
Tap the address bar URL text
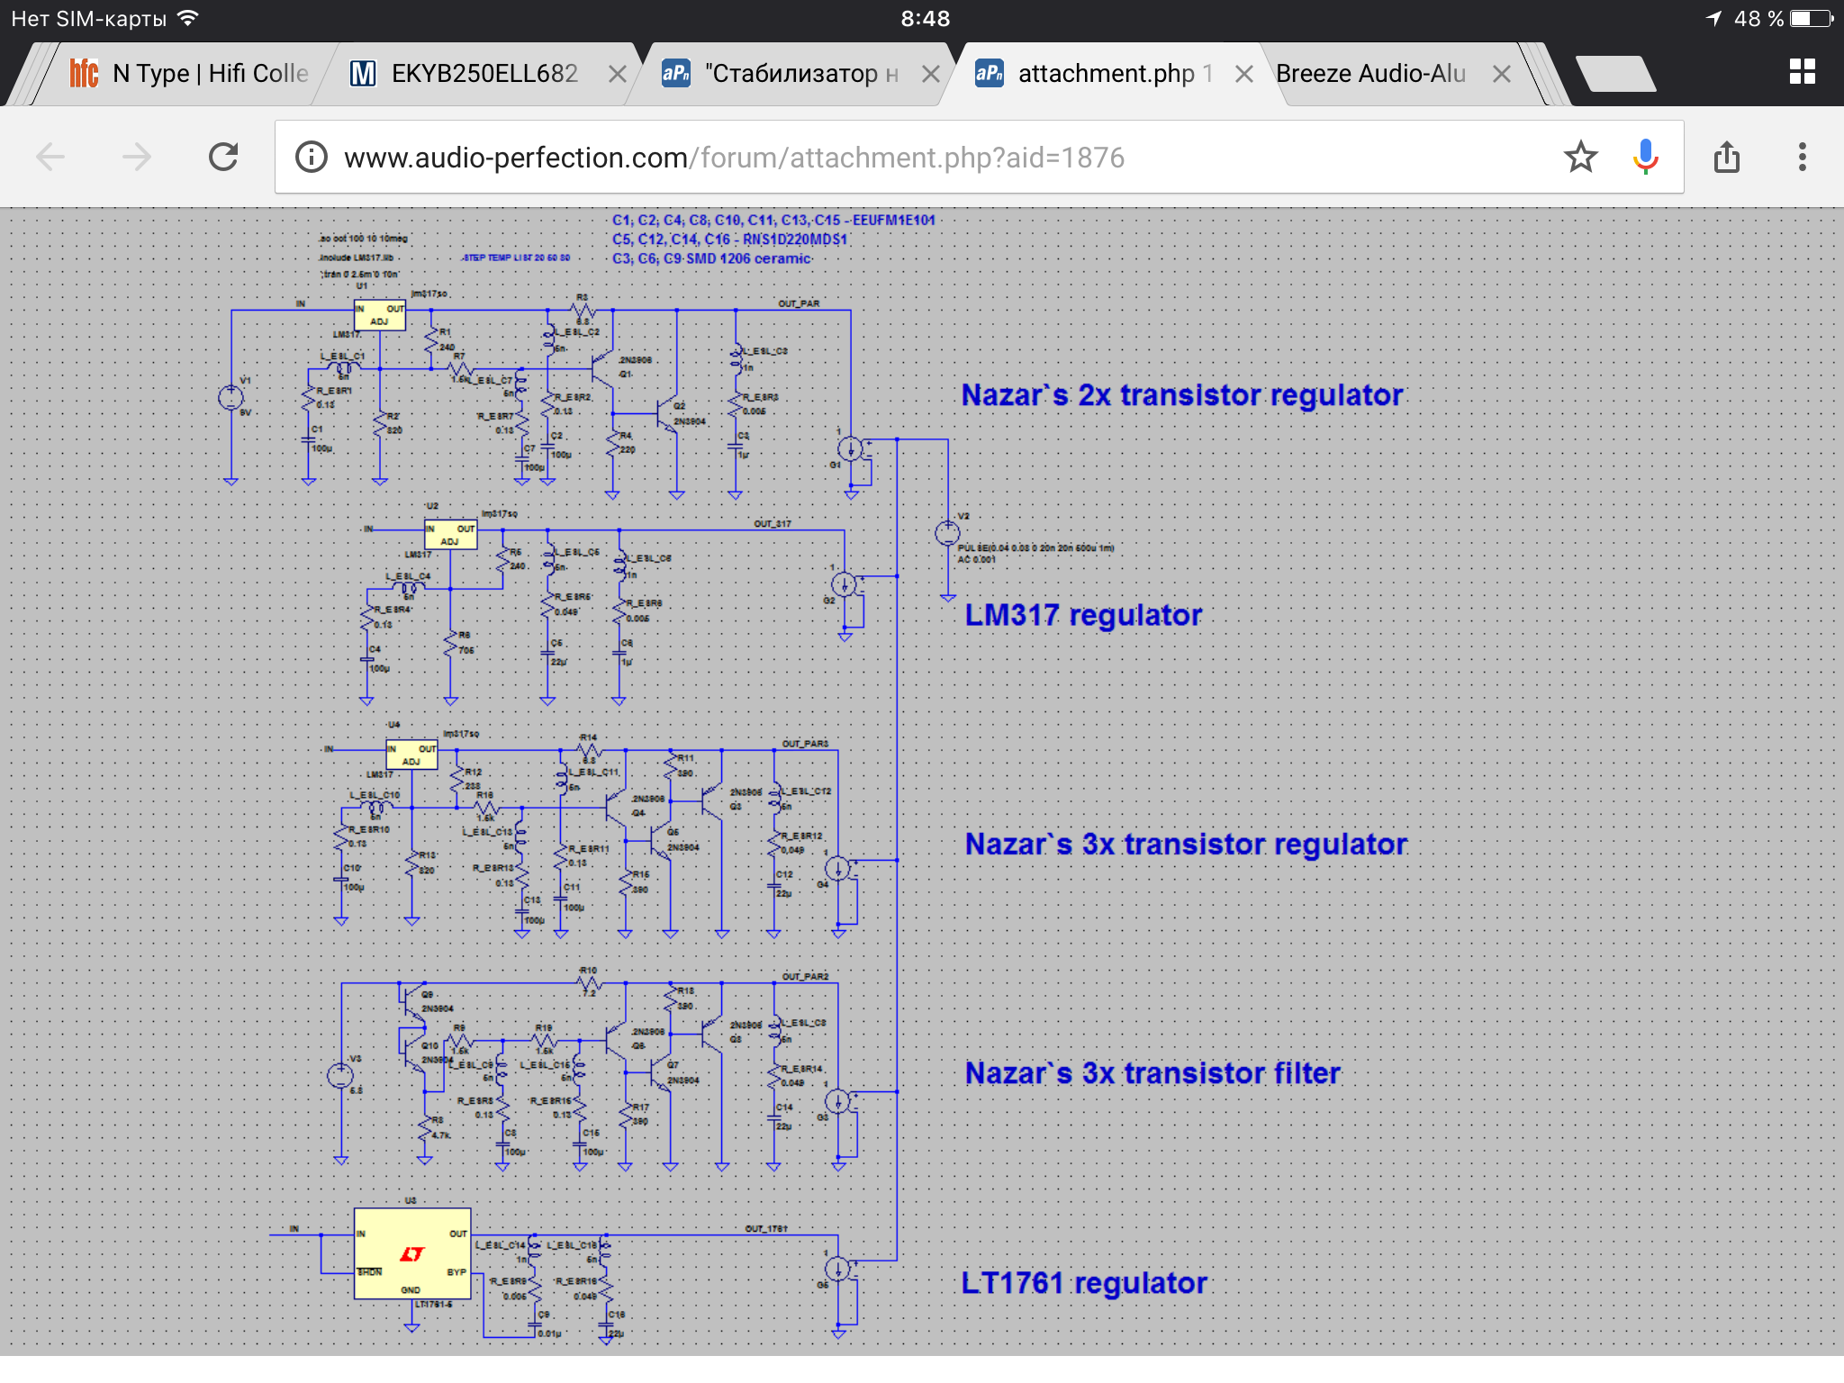[x=734, y=158]
